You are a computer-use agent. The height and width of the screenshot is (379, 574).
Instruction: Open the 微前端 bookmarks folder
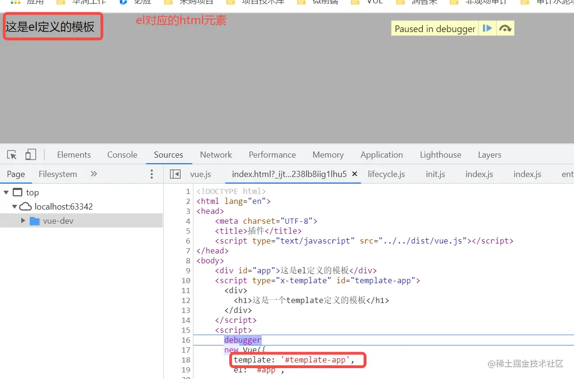tap(317, 2)
